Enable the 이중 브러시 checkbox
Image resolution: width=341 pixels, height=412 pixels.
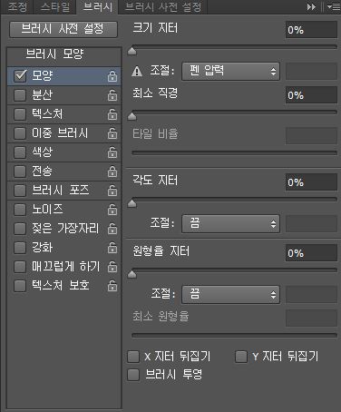20,133
